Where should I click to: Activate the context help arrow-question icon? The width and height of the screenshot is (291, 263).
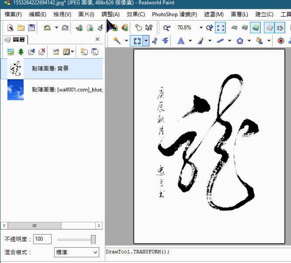click(x=149, y=28)
